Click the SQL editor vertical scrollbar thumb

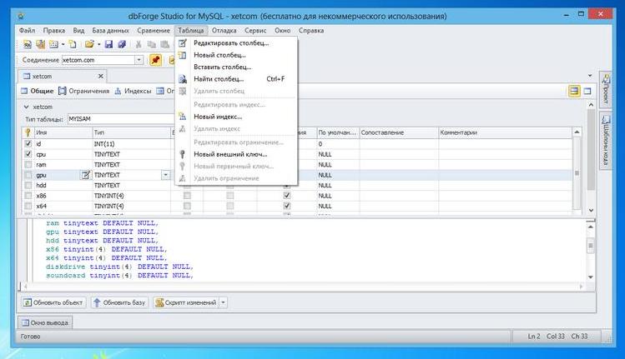tap(590, 245)
